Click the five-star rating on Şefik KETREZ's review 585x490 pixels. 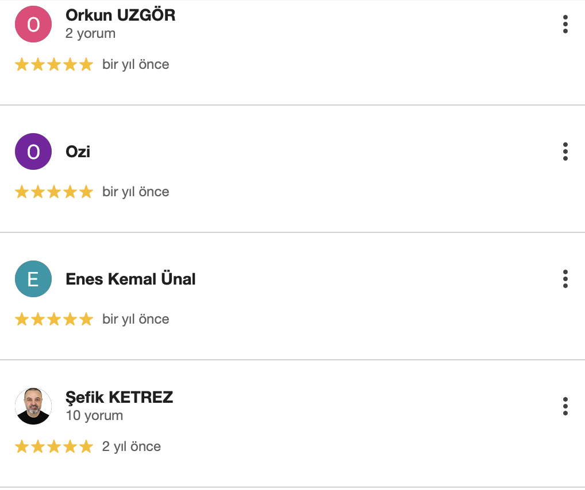(54, 446)
